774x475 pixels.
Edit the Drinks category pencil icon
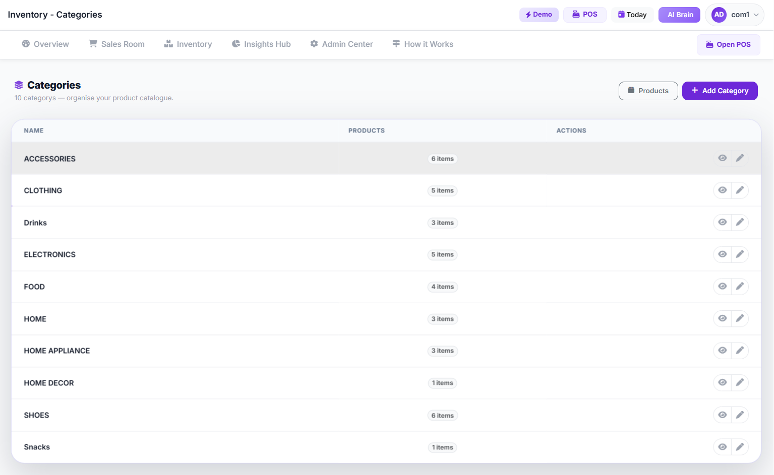tap(740, 222)
